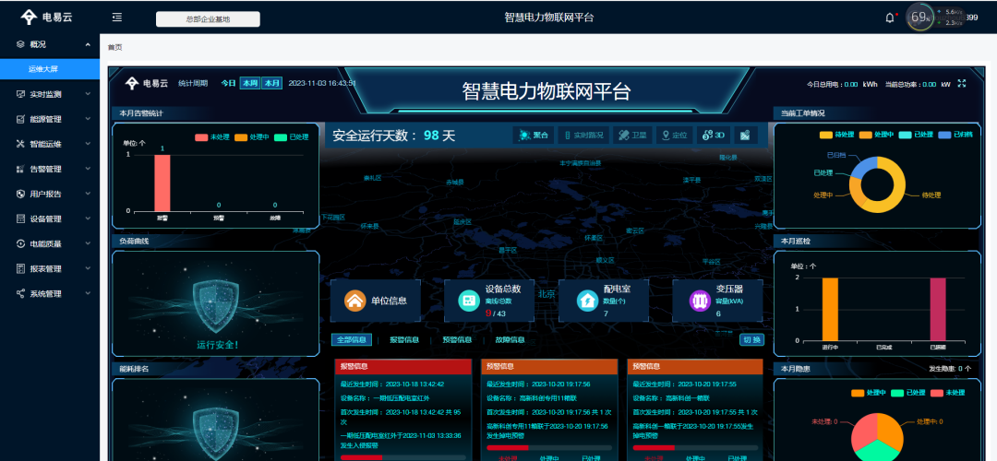This screenshot has height=461, width=997.
Task: Toggle 定位 location on map
Action: (x=675, y=136)
